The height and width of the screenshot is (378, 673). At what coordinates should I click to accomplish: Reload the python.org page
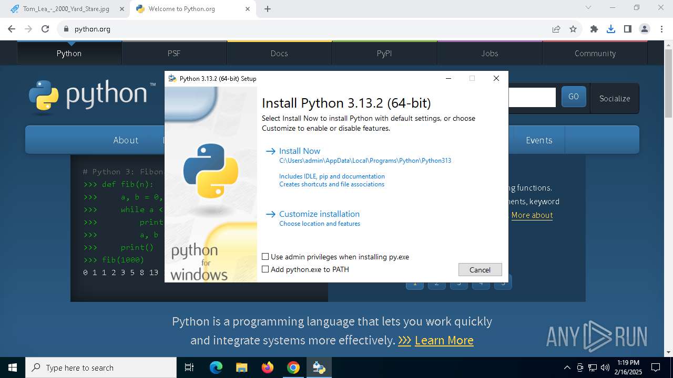[x=45, y=29]
